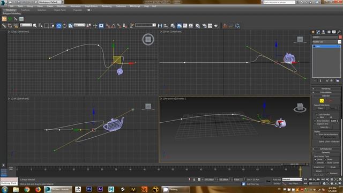Click the Break button
This screenshot has width=343, height=193.
click(x=333, y=167)
